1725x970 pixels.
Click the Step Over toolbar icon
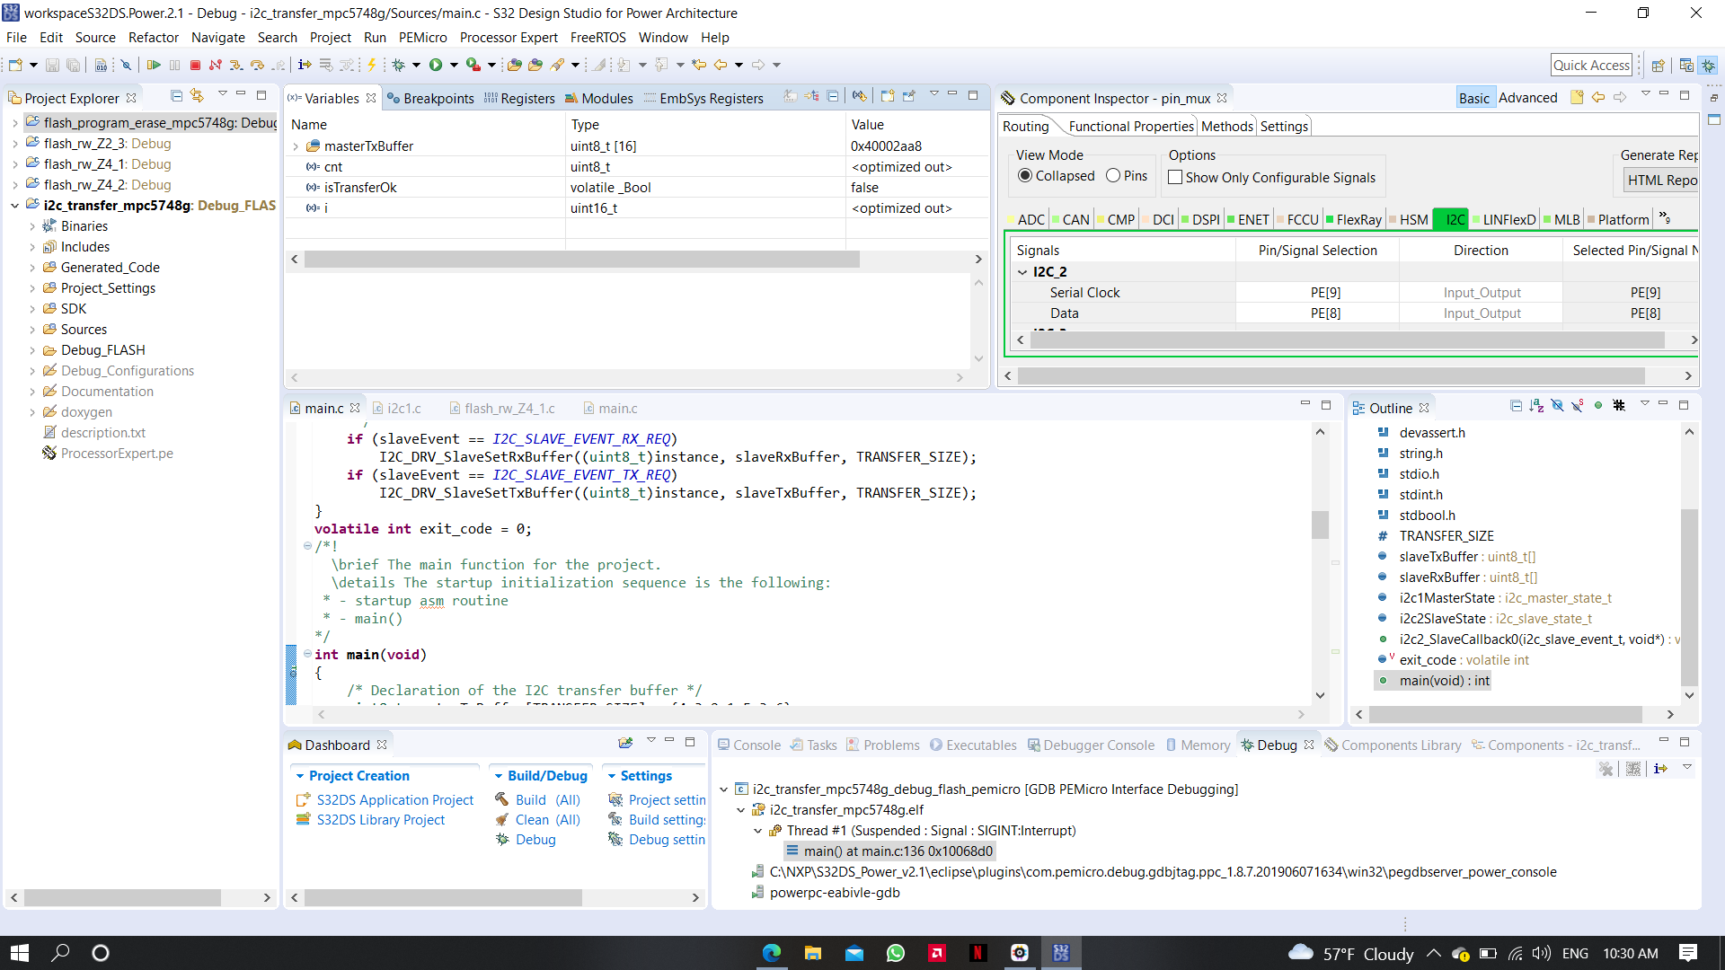coord(257,65)
